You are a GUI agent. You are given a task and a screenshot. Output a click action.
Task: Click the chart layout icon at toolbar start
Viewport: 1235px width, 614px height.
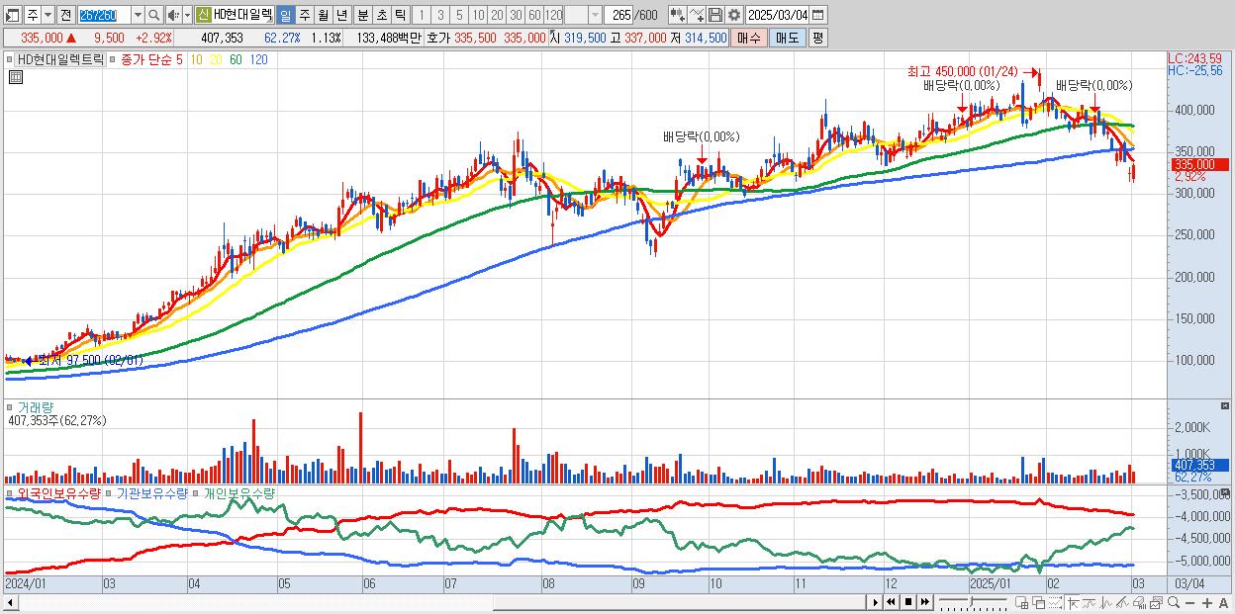(12, 16)
